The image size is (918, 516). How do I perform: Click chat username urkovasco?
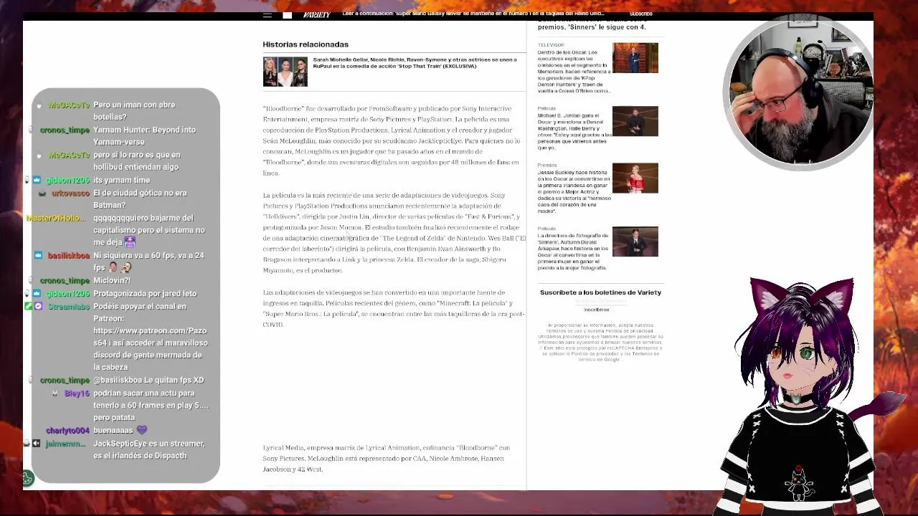(x=70, y=193)
